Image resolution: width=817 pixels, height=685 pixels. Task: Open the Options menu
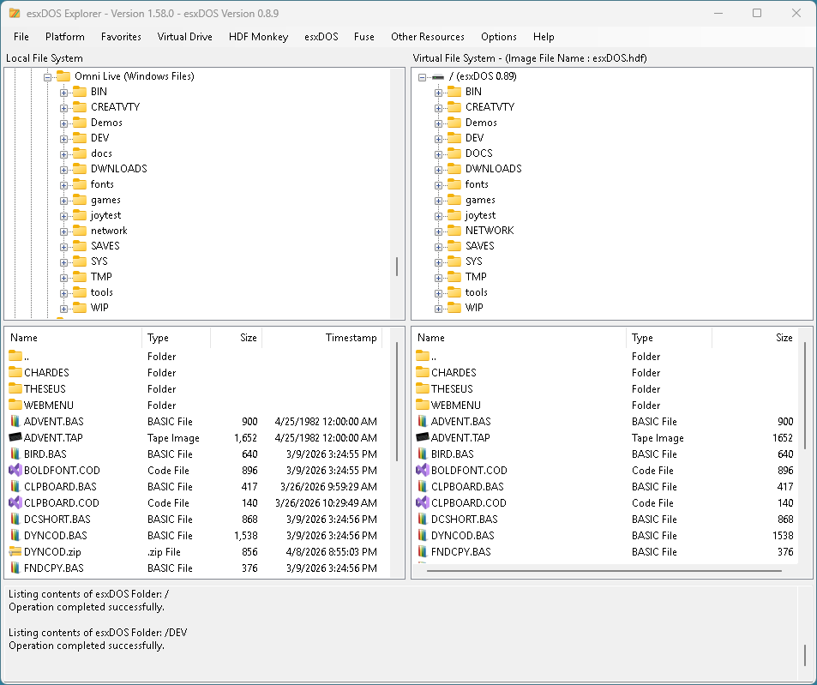(499, 37)
